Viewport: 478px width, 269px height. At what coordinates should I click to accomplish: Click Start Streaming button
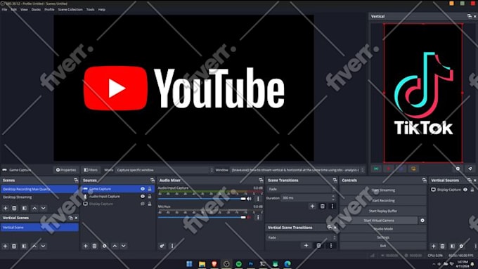point(383,190)
